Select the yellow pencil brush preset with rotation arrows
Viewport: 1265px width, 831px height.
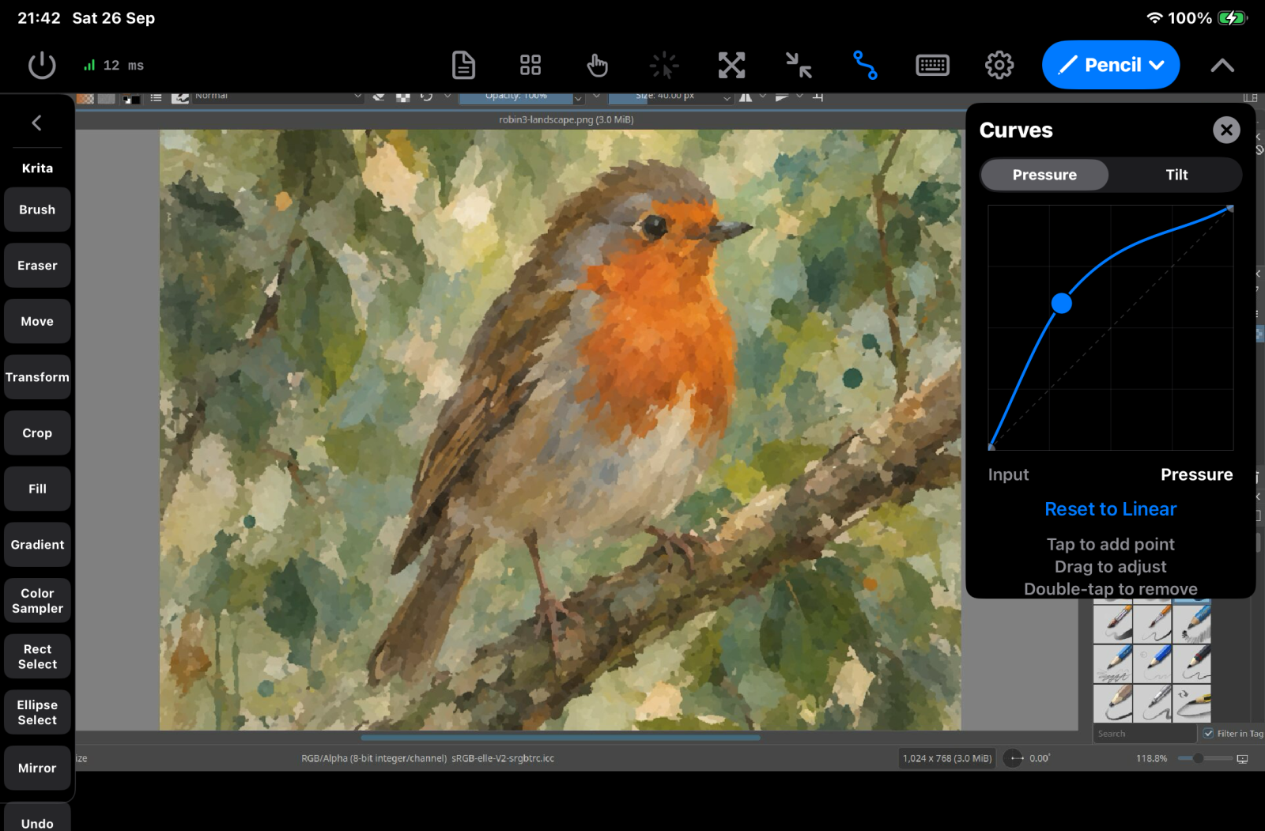[1192, 703]
